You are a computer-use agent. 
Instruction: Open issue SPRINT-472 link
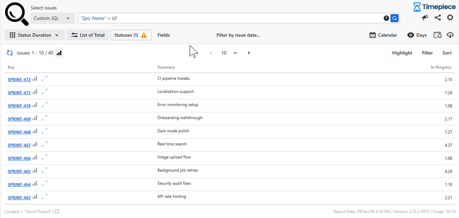(x=19, y=80)
